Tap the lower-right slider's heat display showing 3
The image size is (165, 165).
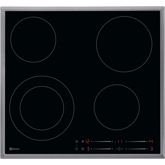pos(151,149)
